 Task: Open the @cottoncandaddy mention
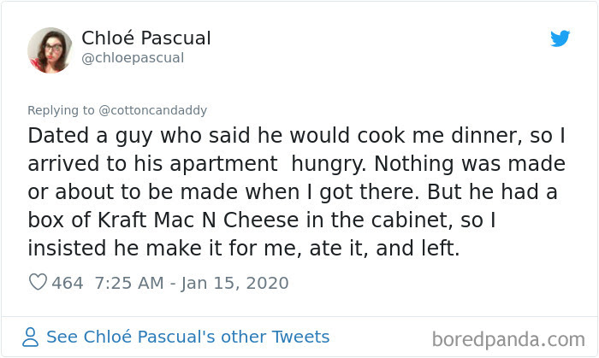pos(153,110)
